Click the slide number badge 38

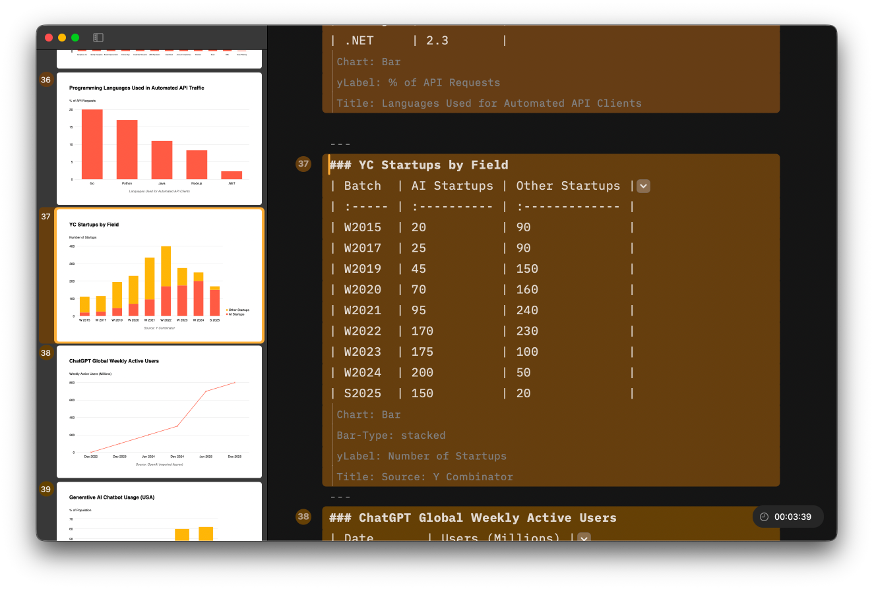tap(46, 353)
